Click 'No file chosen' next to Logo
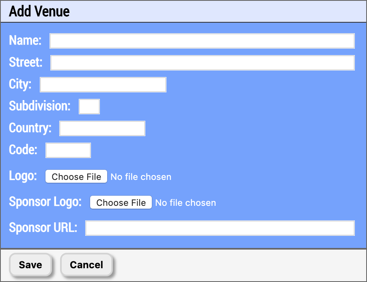The image size is (367, 282). point(141,177)
